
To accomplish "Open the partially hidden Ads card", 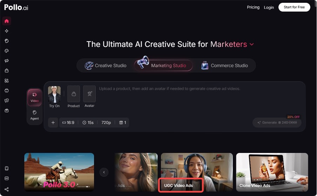I will click(x=136, y=172).
